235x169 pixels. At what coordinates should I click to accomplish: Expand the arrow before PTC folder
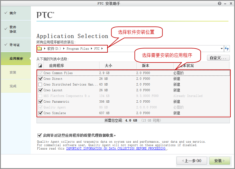click(x=92, y=49)
